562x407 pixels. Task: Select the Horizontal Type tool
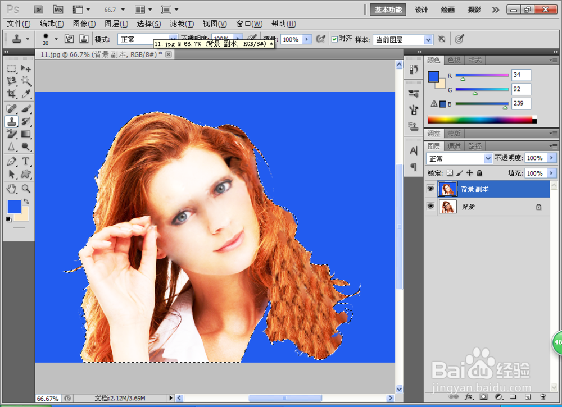coord(26,162)
